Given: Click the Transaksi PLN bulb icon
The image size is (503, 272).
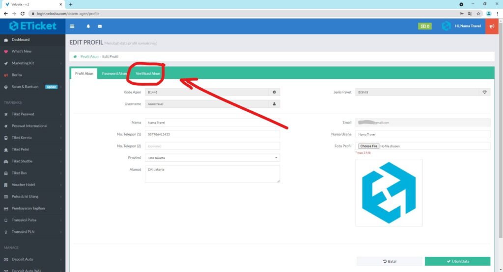Looking at the screenshot, I should click(6, 232).
